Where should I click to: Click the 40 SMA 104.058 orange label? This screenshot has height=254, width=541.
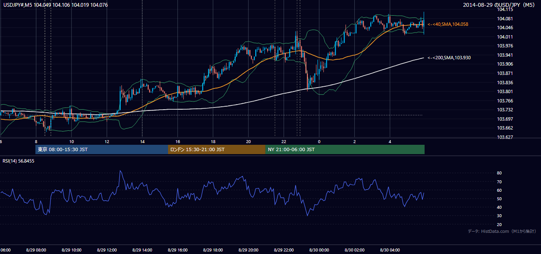448,25
